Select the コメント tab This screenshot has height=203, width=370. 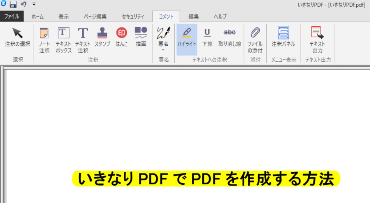click(166, 17)
